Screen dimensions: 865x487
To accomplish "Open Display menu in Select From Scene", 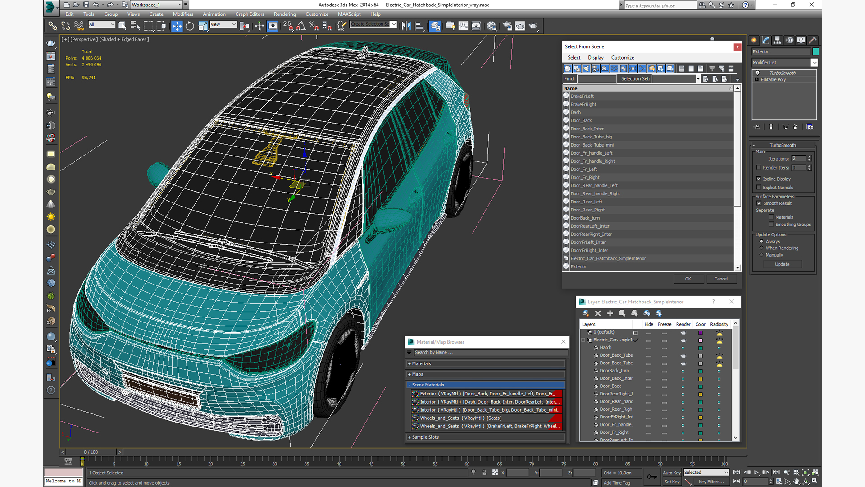I will (596, 58).
